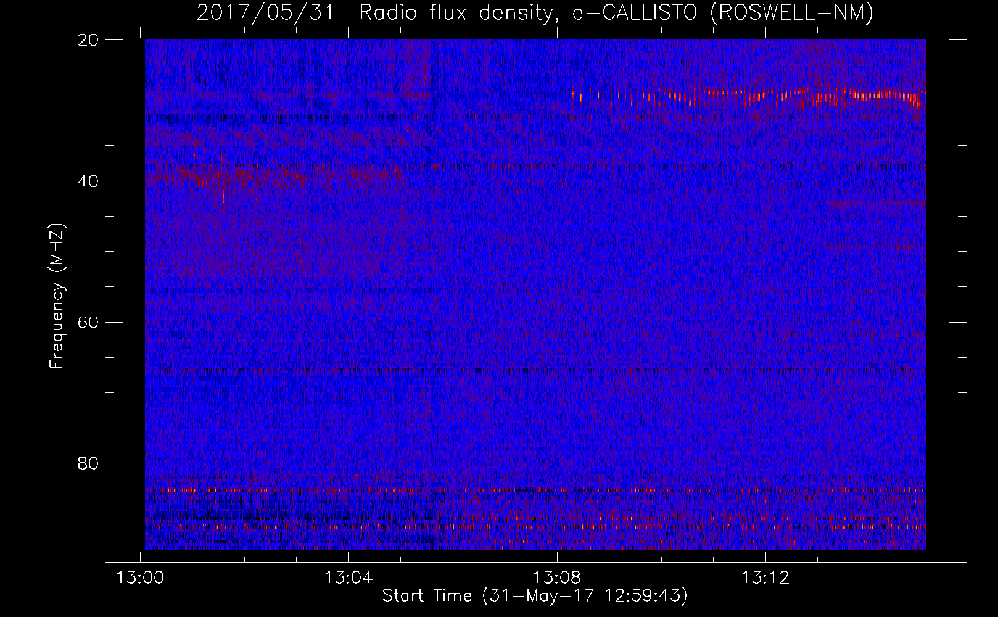This screenshot has height=617, width=998.
Task: Click the Frequency (MHZ) axis label
Action: click(57, 296)
